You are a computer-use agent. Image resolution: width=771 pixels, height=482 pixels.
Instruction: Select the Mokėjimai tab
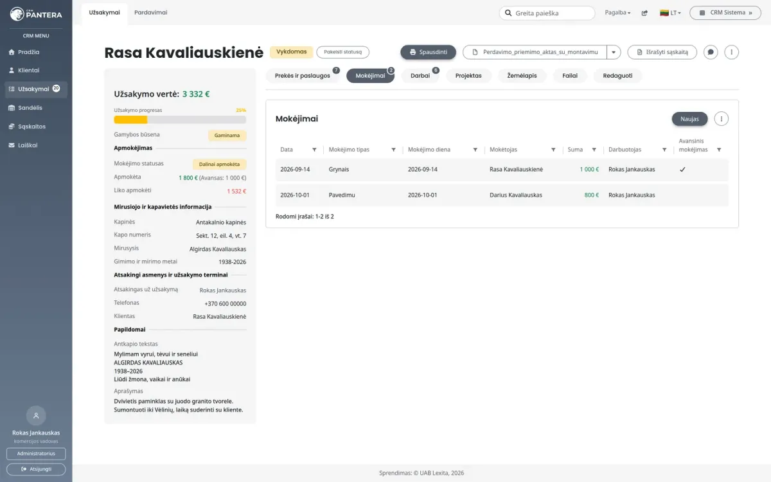pyautogui.click(x=370, y=76)
